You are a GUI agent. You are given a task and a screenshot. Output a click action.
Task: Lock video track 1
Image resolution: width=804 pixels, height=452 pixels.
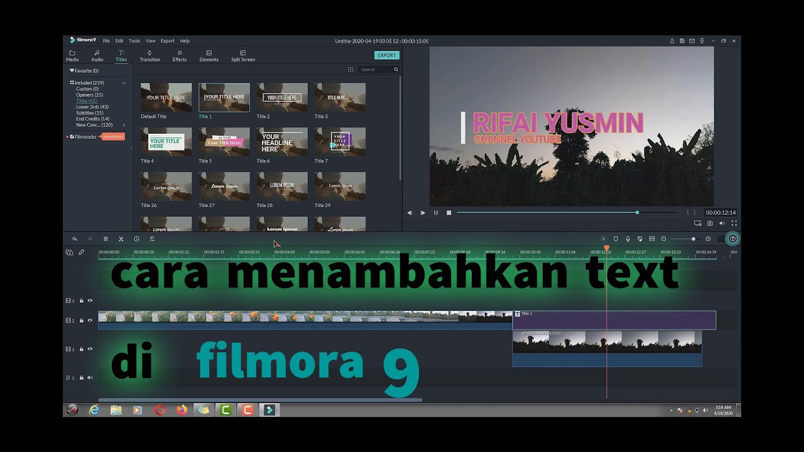pos(81,349)
